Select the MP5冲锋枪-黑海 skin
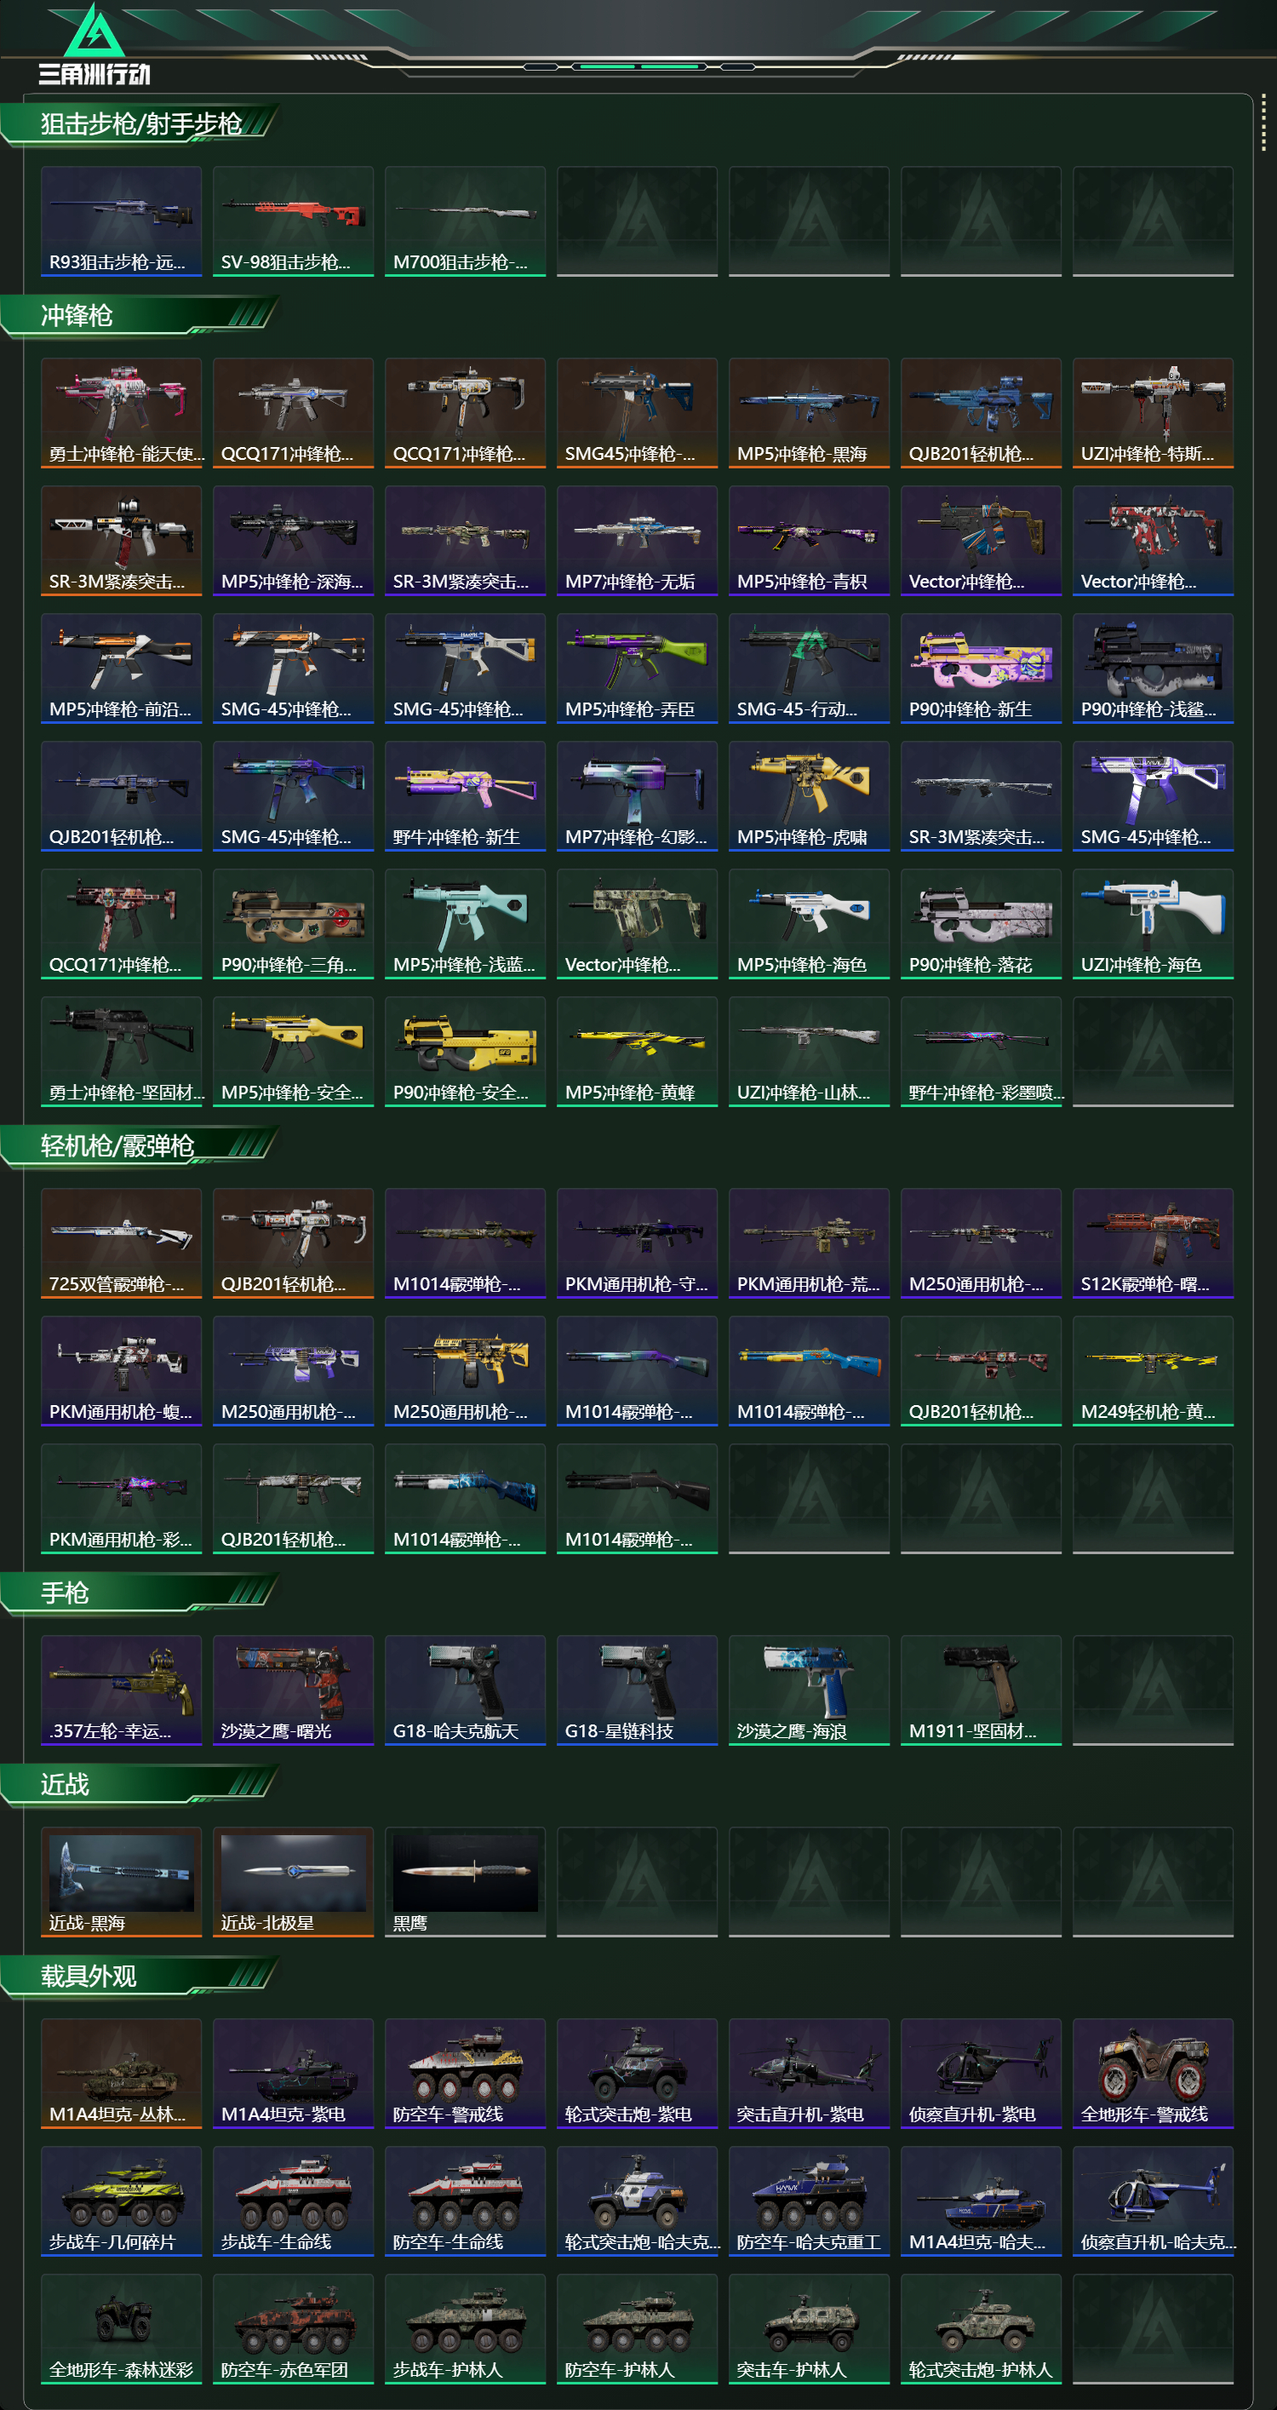Viewport: 1277px width, 2410px height. pos(808,412)
